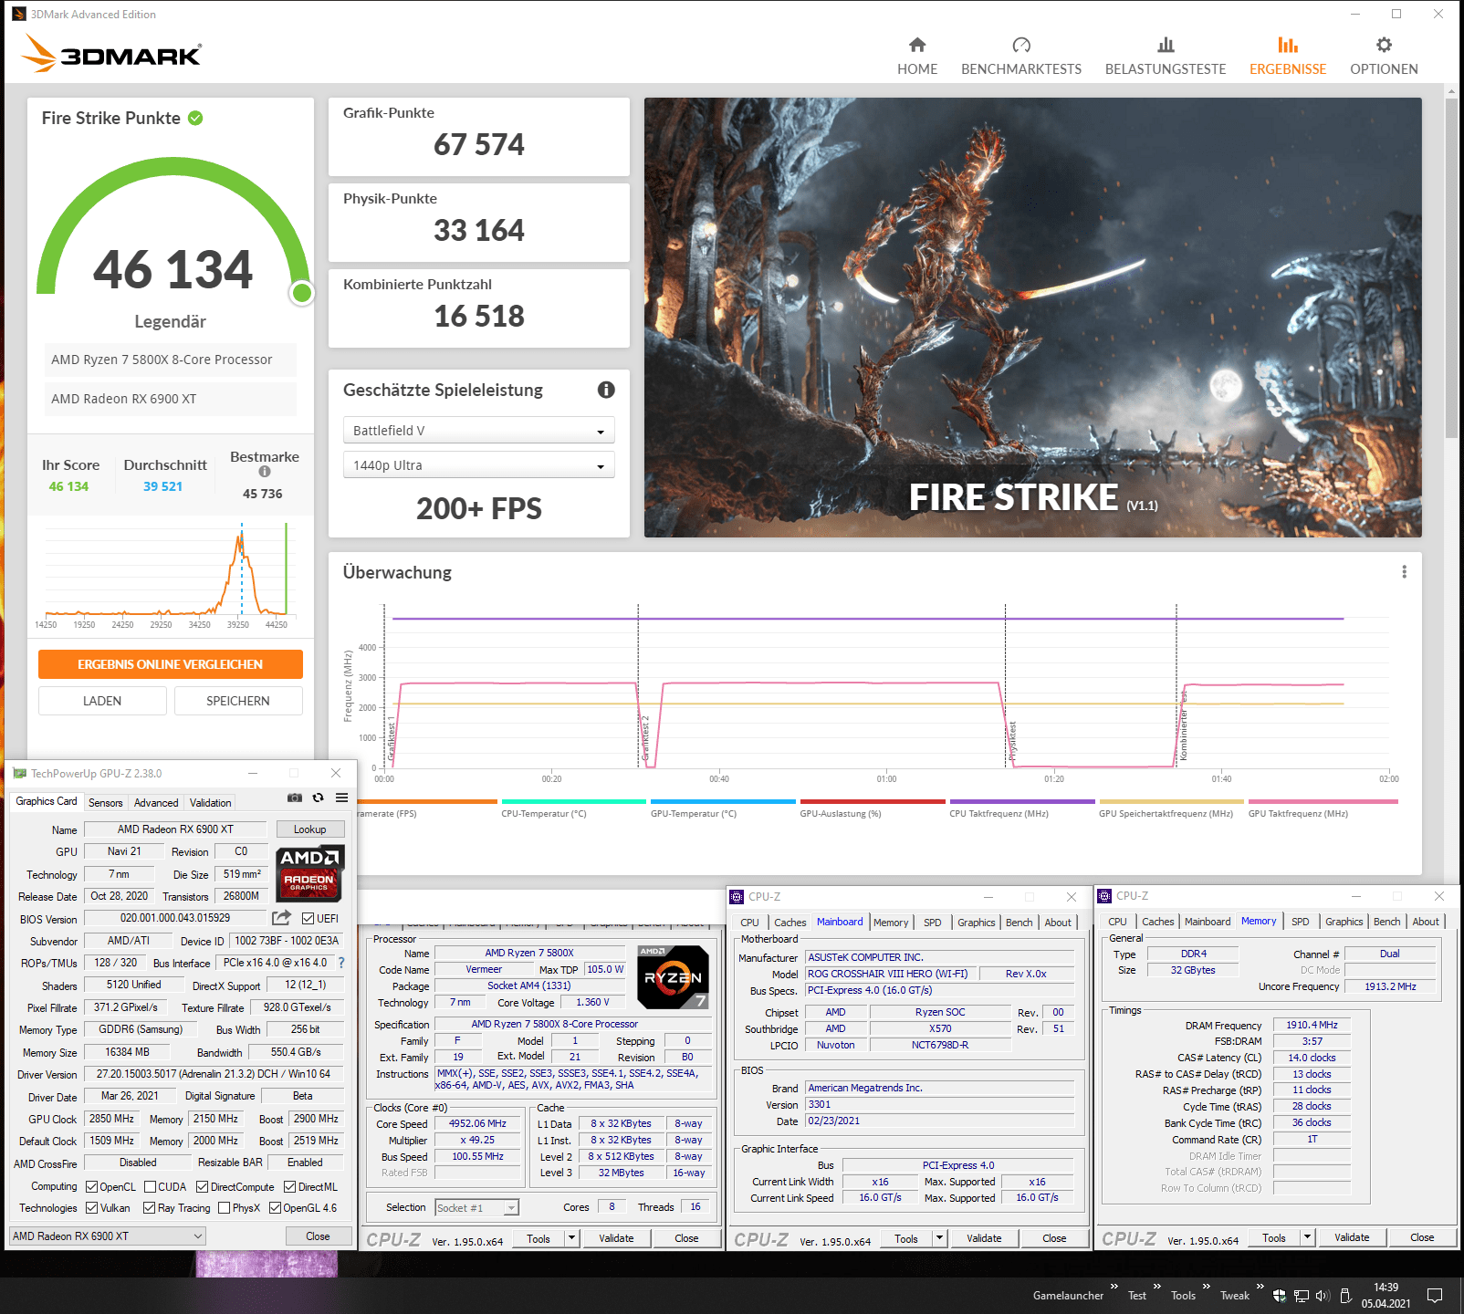The height and width of the screenshot is (1314, 1464).
Task: Open the 1440p Ultra resolution dropdown
Action: click(479, 465)
